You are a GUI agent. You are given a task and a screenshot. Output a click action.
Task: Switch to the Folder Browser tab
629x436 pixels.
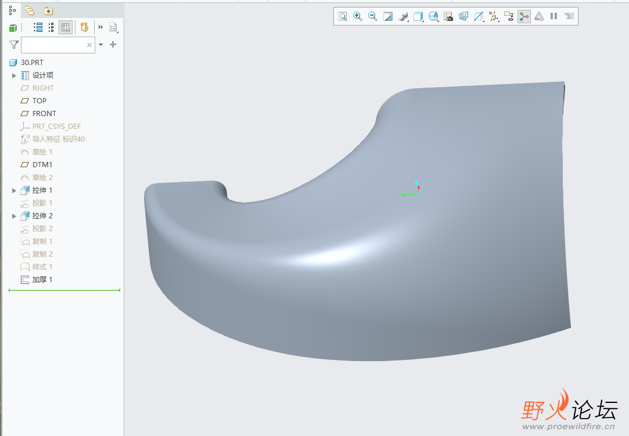[29, 10]
